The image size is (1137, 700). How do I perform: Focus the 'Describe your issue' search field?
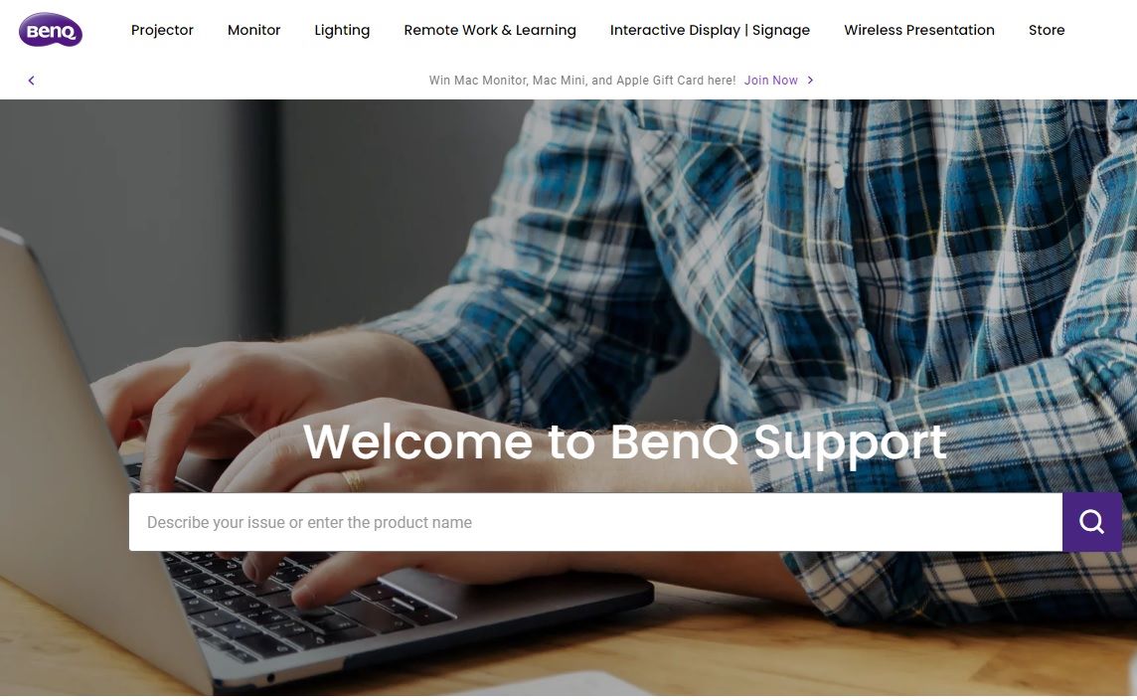point(595,522)
